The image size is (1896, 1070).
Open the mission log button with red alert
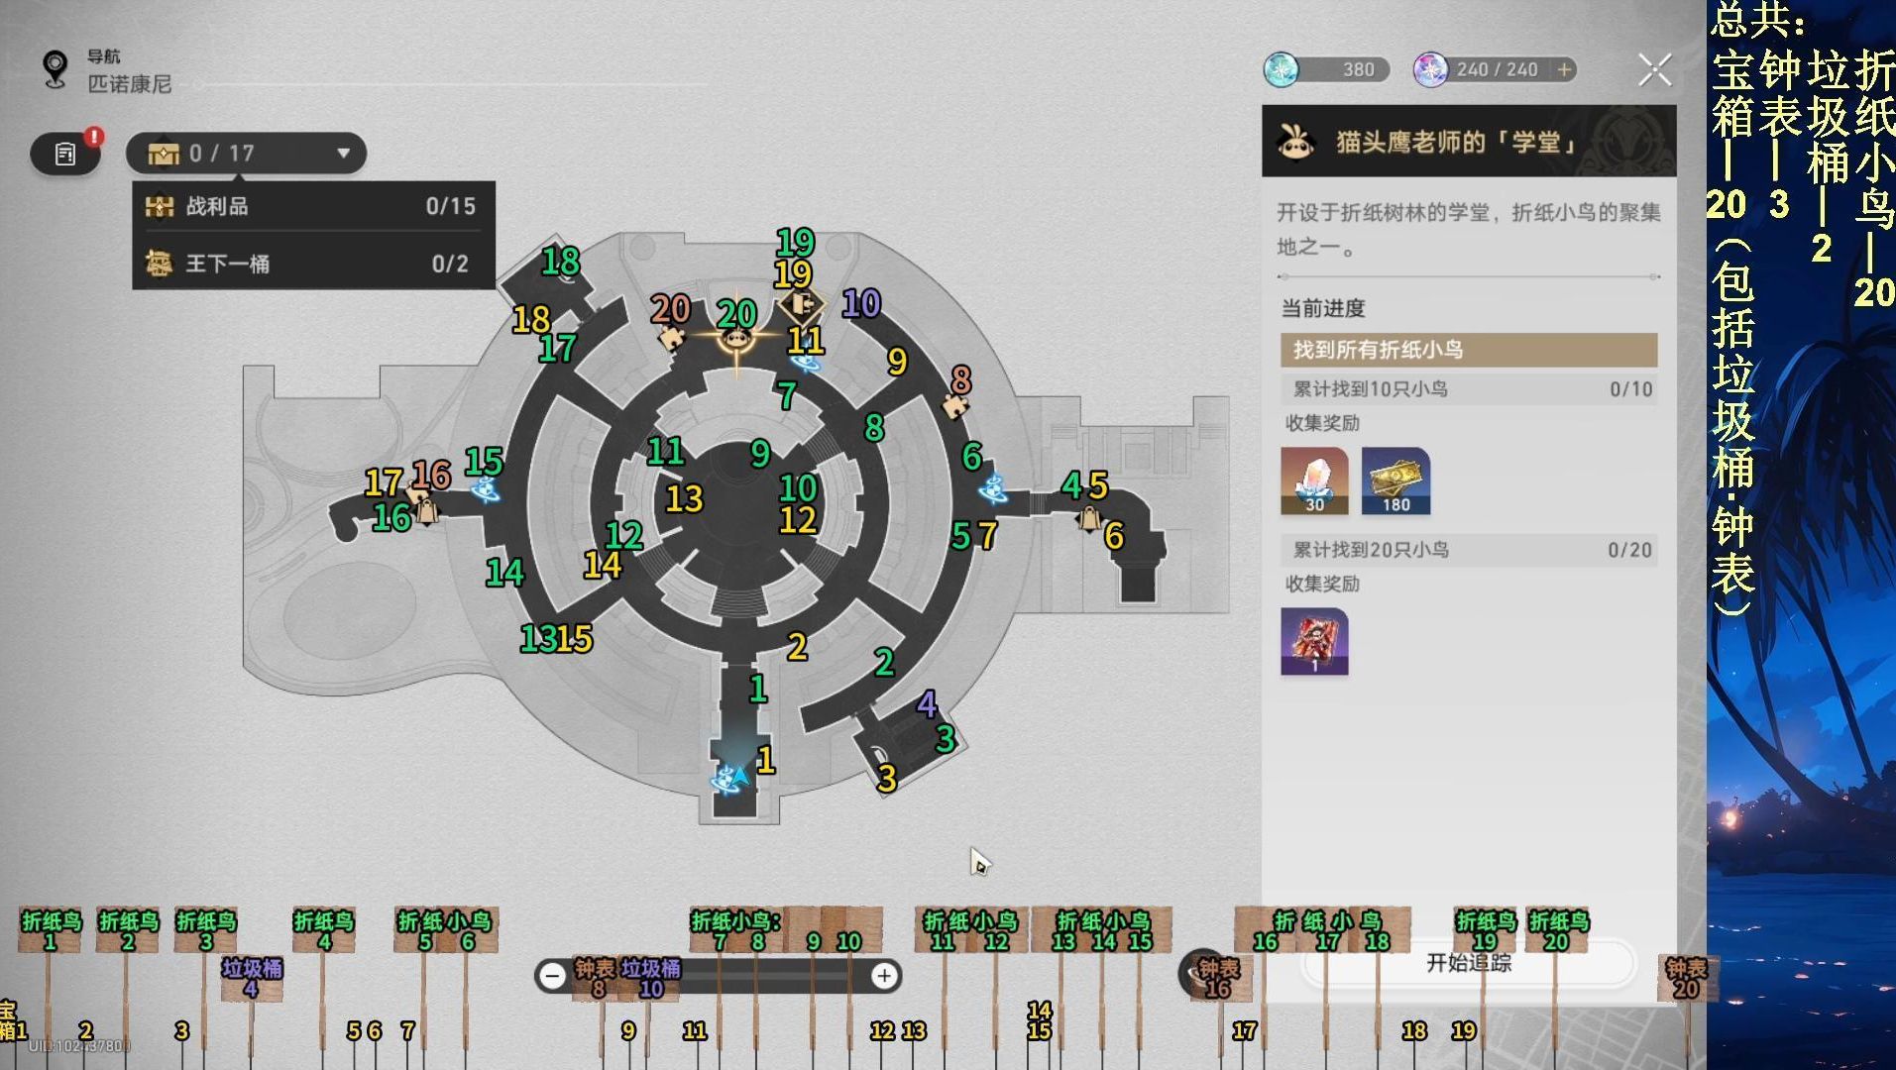tap(65, 154)
